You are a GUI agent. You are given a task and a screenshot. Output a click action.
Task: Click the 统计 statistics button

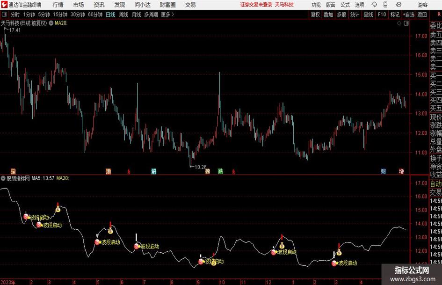pyautogui.click(x=355, y=15)
